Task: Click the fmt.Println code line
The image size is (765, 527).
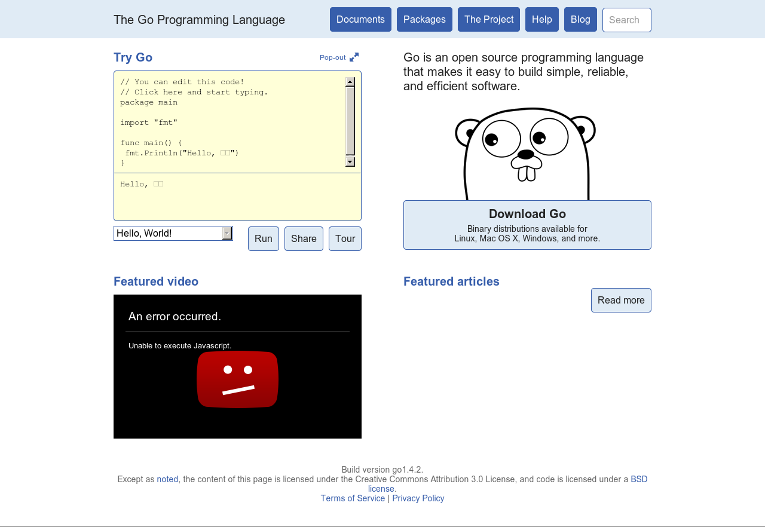Action: [x=182, y=153]
